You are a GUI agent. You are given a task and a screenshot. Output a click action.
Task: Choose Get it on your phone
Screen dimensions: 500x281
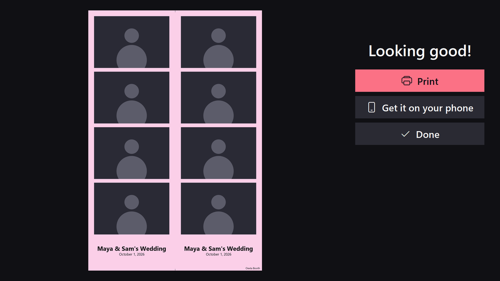pyautogui.click(x=420, y=108)
